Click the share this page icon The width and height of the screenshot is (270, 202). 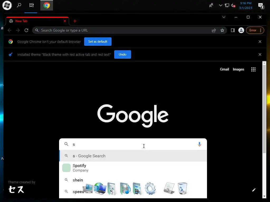pos(214,31)
